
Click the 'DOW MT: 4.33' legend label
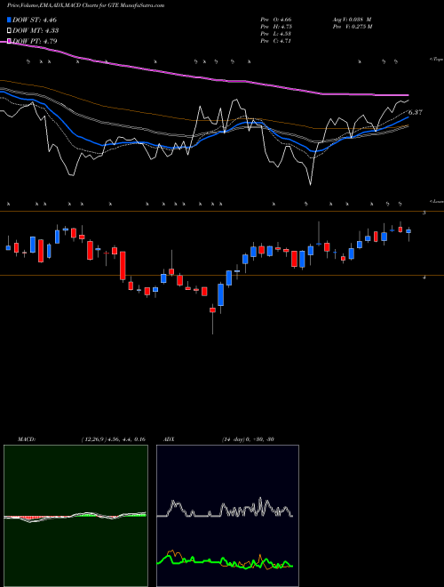tap(36, 30)
